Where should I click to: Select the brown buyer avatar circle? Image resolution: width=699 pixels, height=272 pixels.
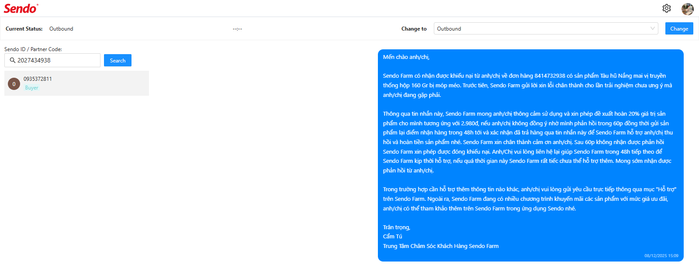coord(14,84)
